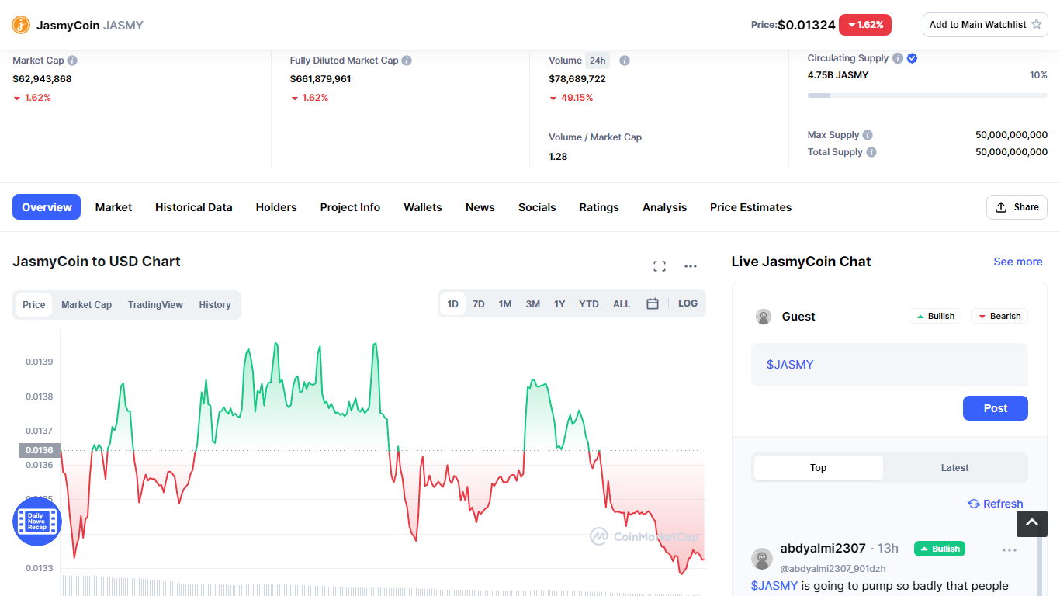Open the Wallets tab
1060x596 pixels.
click(423, 207)
